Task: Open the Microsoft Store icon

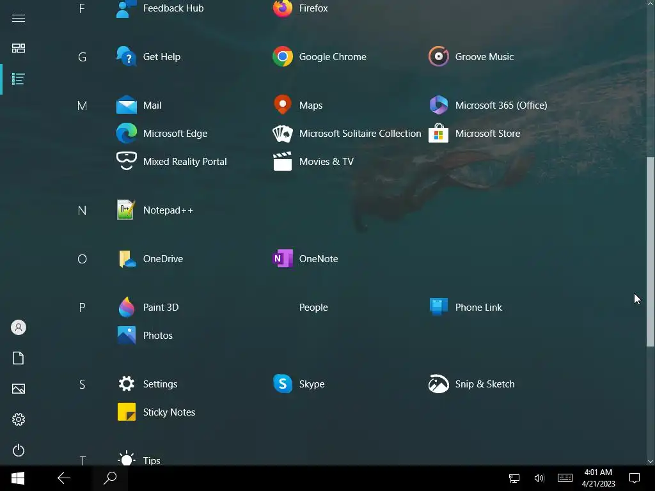Action: [439, 133]
